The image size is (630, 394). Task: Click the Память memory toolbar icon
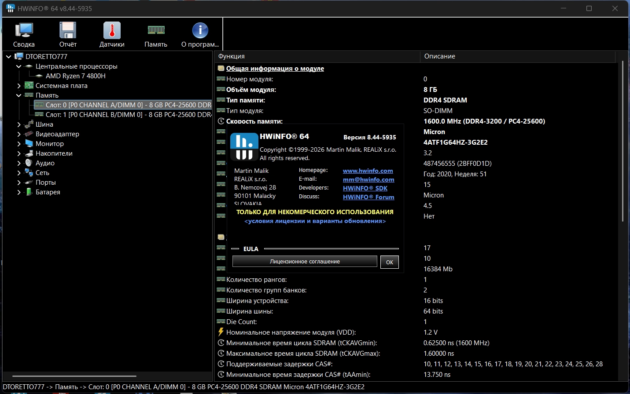coord(156,34)
